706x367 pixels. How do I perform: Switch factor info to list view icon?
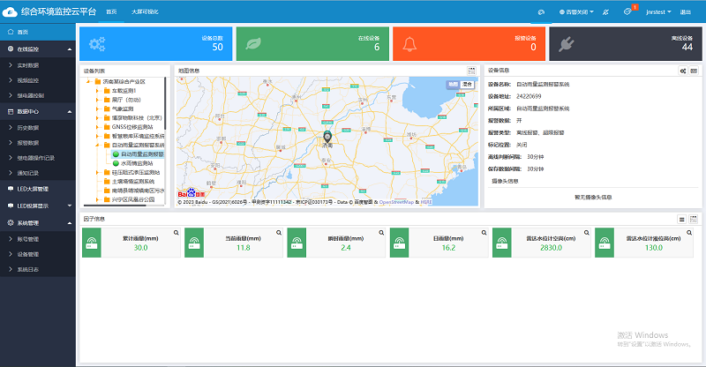point(682,218)
